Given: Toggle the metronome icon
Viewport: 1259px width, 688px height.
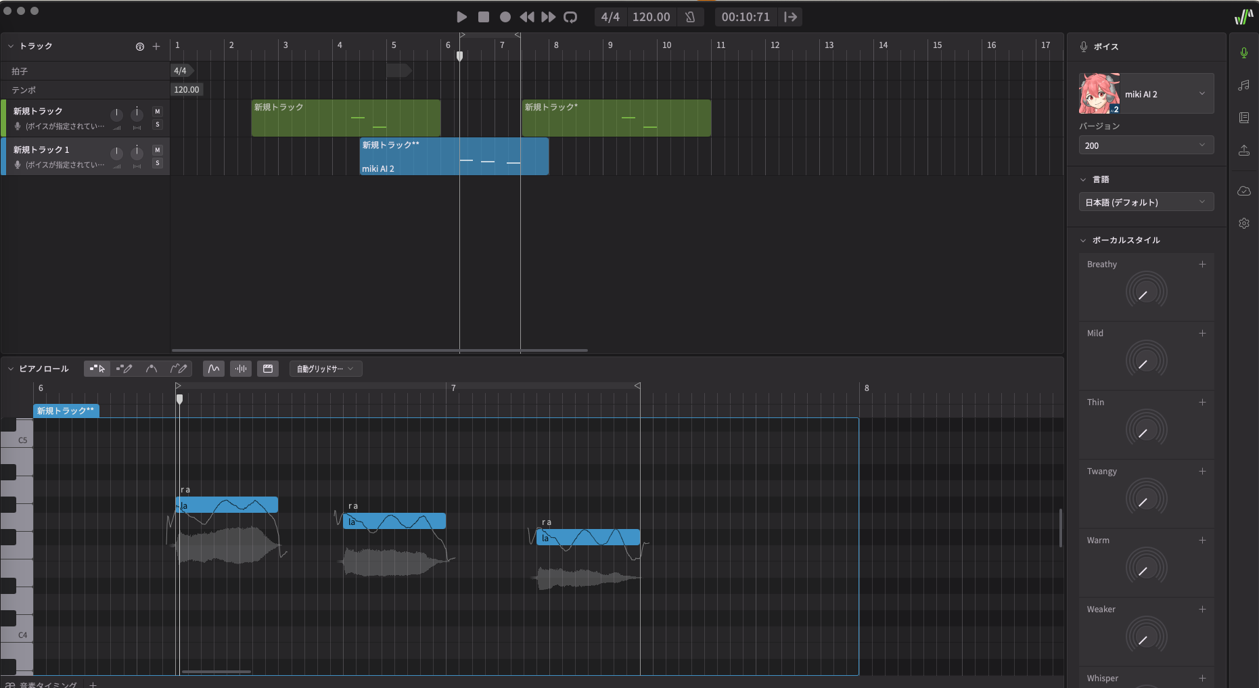Looking at the screenshot, I should 690,17.
